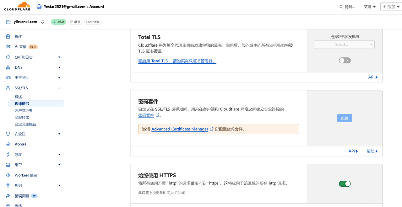Expand API link under Total TLS
The height and width of the screenshot is (207, 402).
click(373, 77)
